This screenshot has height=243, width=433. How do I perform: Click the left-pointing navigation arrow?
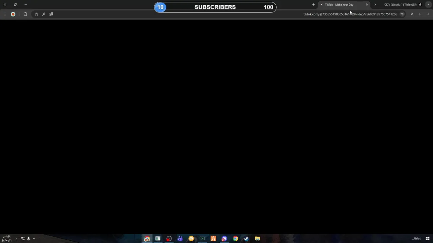tap(420, 14)
